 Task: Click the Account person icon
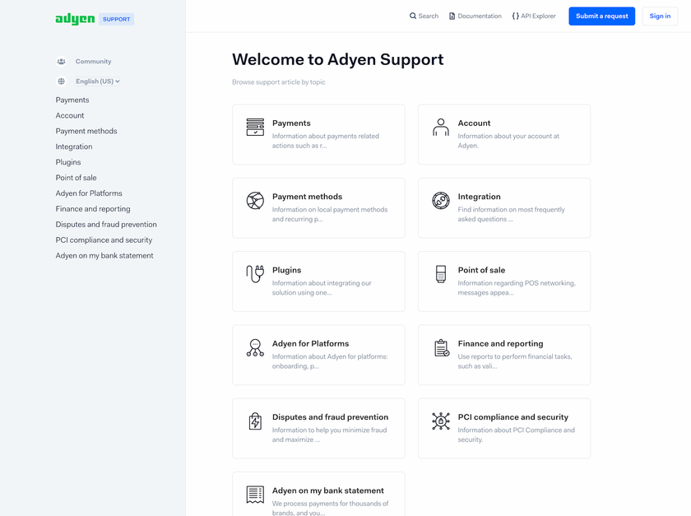[x=441, y=127]
